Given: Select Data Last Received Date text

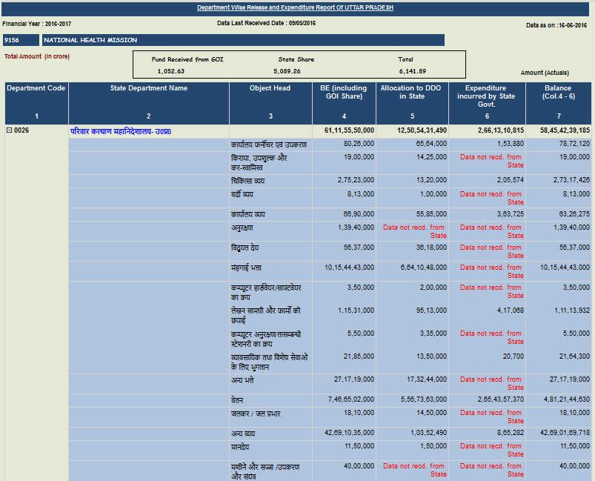Looking at the screenshot, I should (x=267, y=23).
